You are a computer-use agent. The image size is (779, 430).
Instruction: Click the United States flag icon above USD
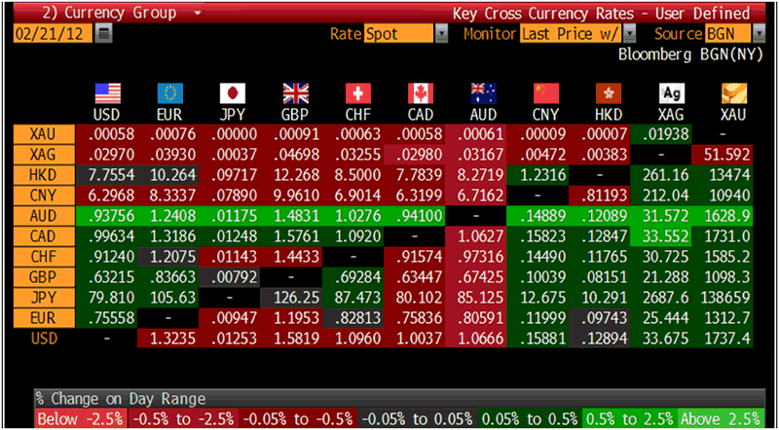pyautogui.click(x=107, y=93)
